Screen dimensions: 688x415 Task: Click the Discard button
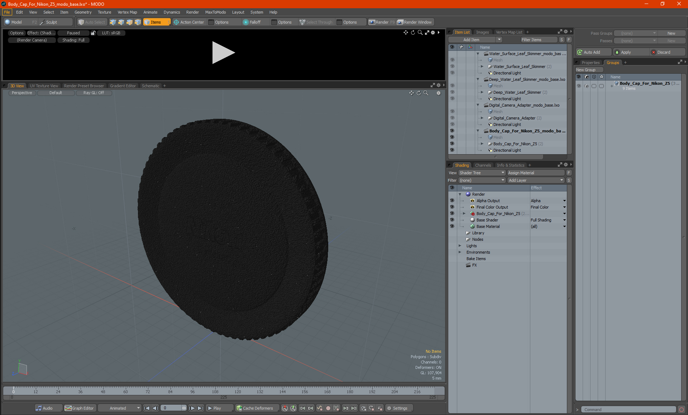click(668, 52)
